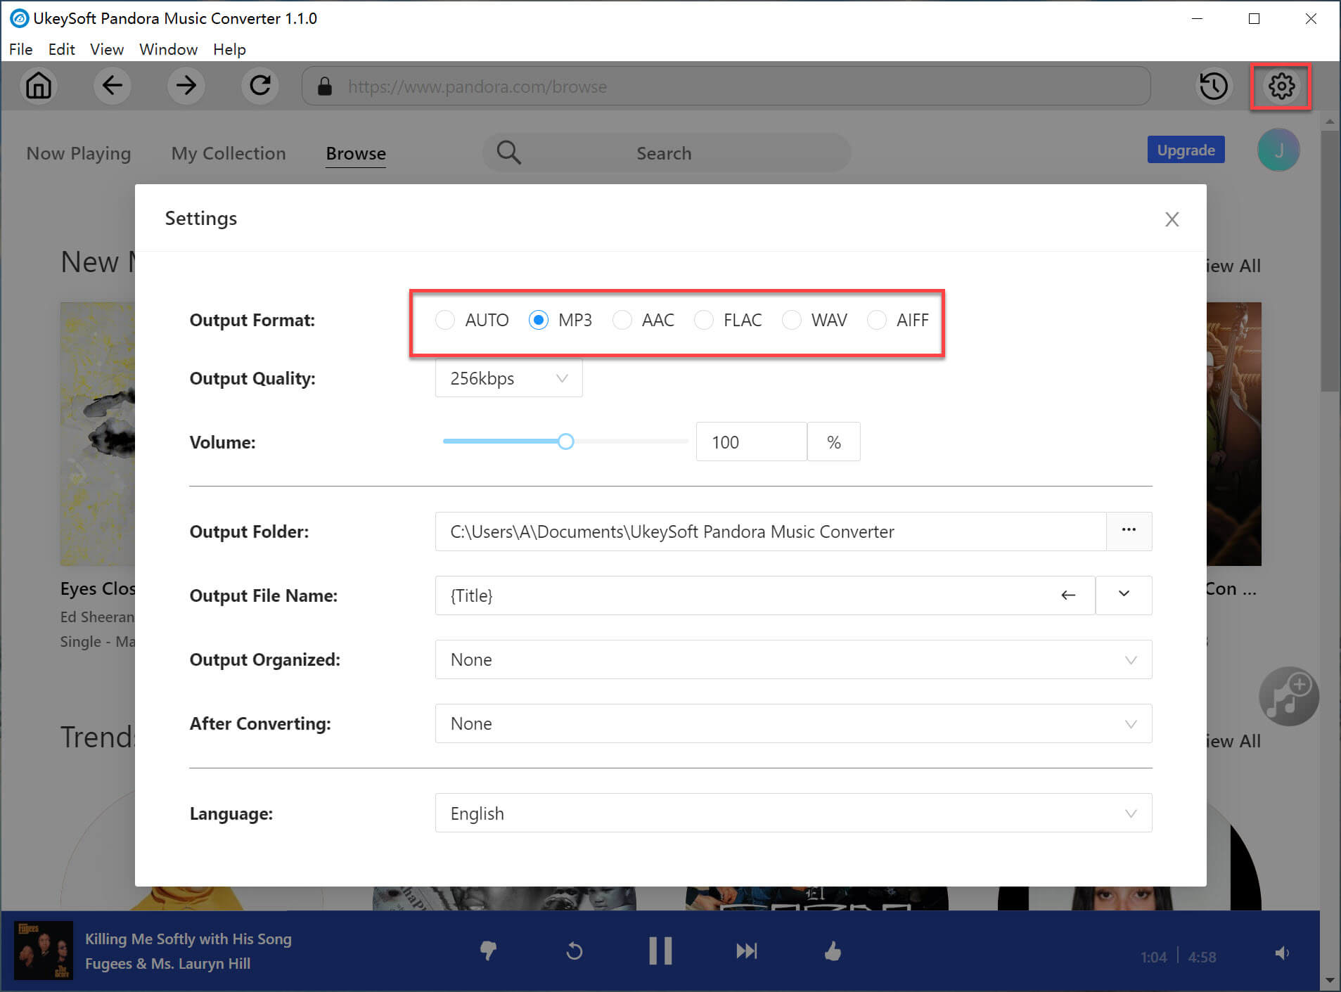
Task: Select FLAC output format
Action: tap(704, 320)
